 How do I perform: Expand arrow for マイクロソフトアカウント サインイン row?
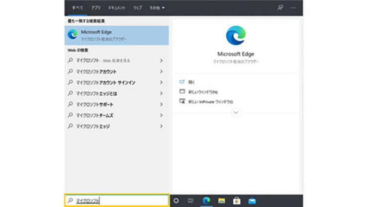[161, 82]
